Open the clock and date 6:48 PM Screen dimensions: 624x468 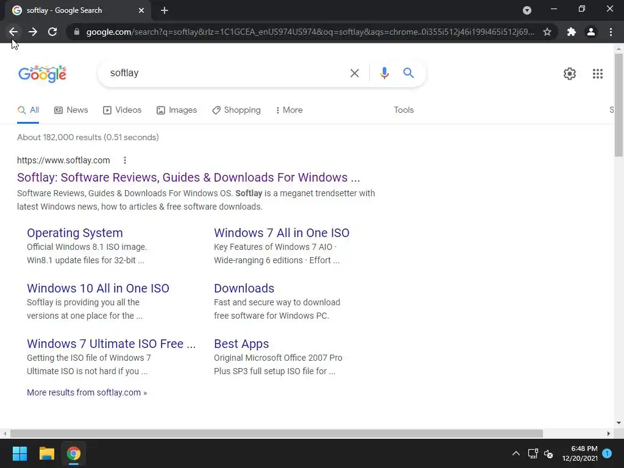(580, 453)
